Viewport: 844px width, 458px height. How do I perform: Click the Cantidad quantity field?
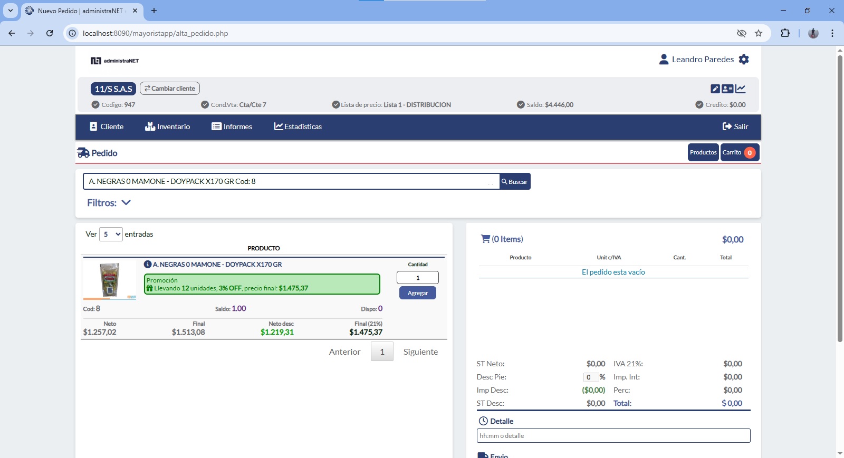(418, 278)
